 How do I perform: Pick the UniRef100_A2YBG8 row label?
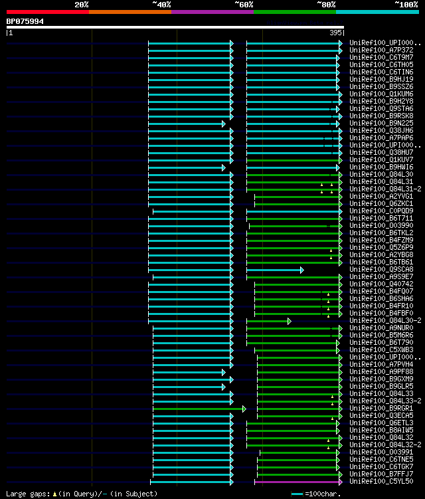(x=381, y=255)
